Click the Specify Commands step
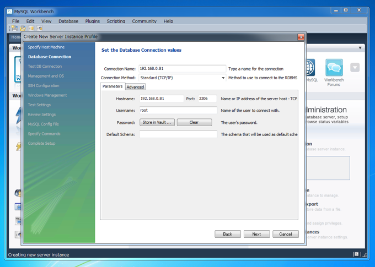The image size is (375, 267). [x=44, y=134]
